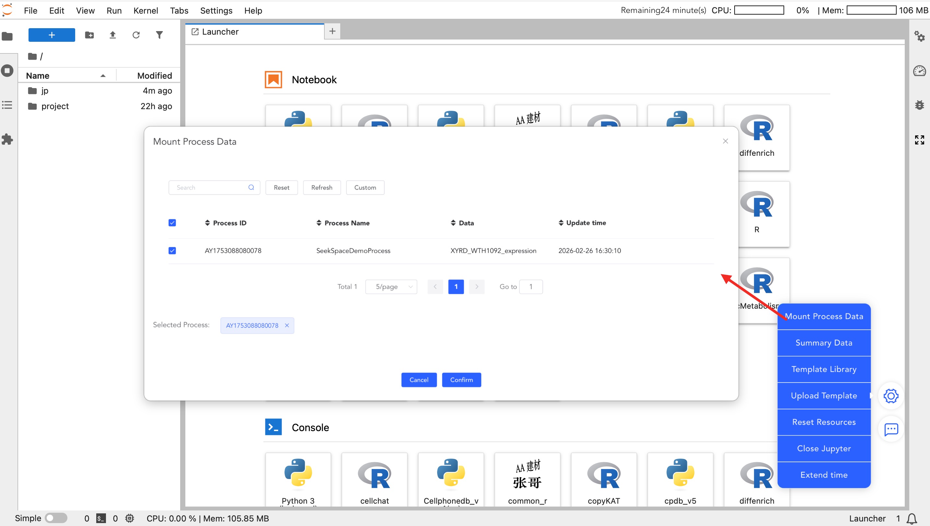Refresh the file browser list

136,35
